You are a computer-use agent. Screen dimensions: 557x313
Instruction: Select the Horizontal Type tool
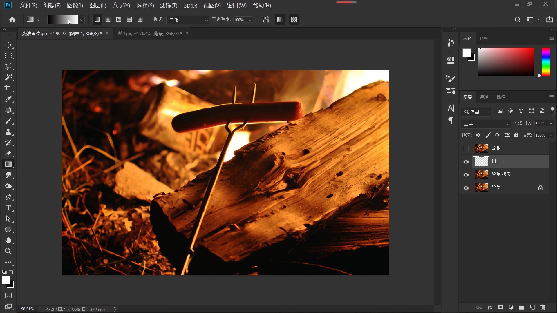[8, 208]
